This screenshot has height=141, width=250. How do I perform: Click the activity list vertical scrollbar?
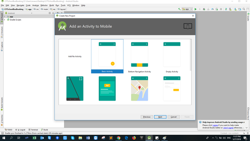[x=190, y=55]
